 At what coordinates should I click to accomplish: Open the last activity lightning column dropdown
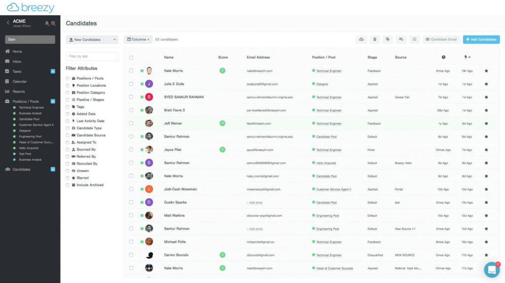coord(468,57)
